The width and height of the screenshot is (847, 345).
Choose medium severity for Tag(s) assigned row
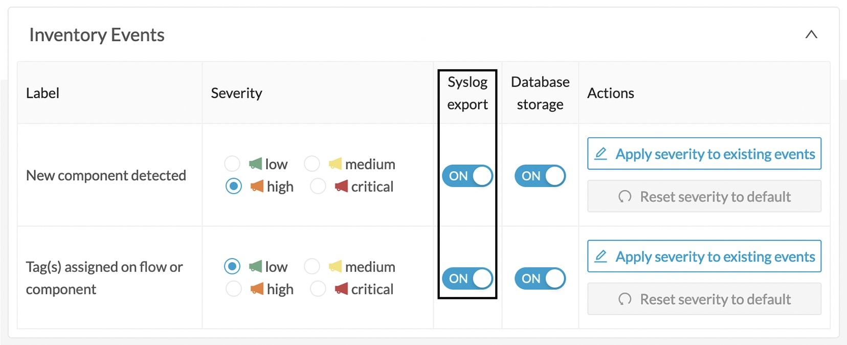click(x=312, y=266)
